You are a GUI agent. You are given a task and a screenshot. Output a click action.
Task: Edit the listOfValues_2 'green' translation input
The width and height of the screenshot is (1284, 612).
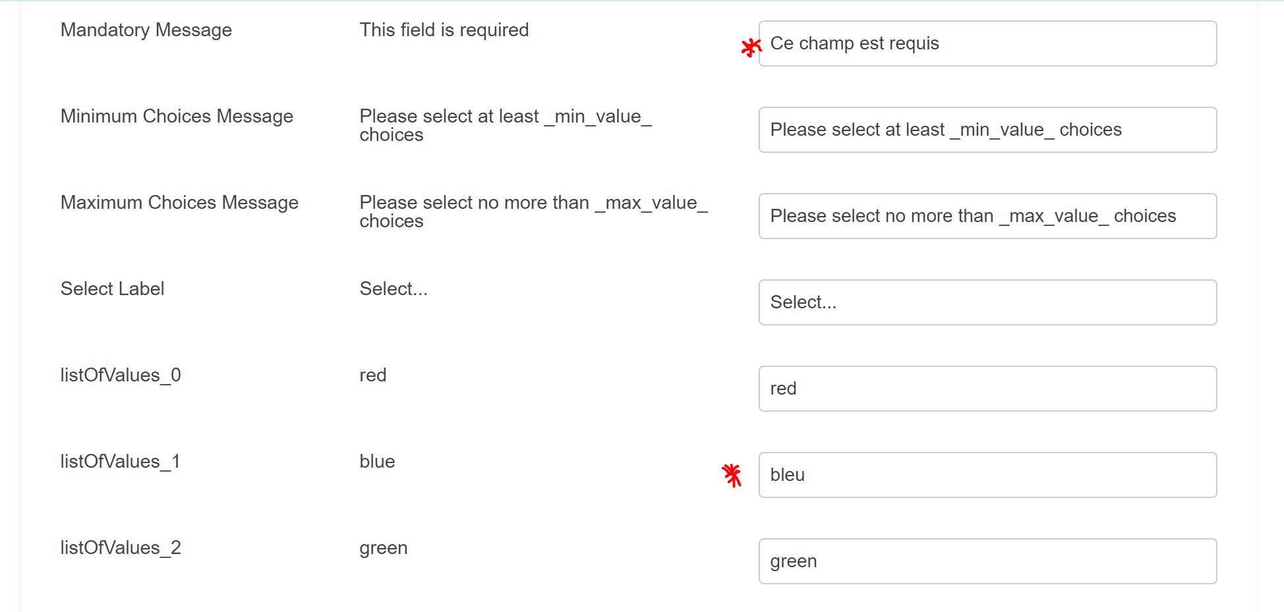pos(987,561)
